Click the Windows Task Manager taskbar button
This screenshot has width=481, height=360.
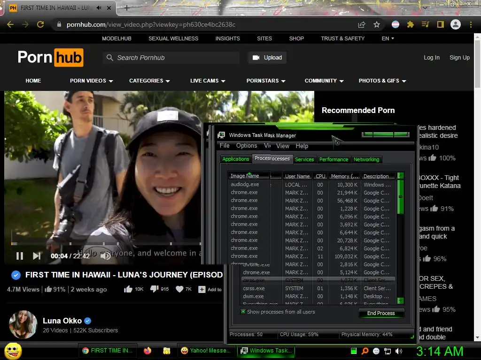point(266,351)
